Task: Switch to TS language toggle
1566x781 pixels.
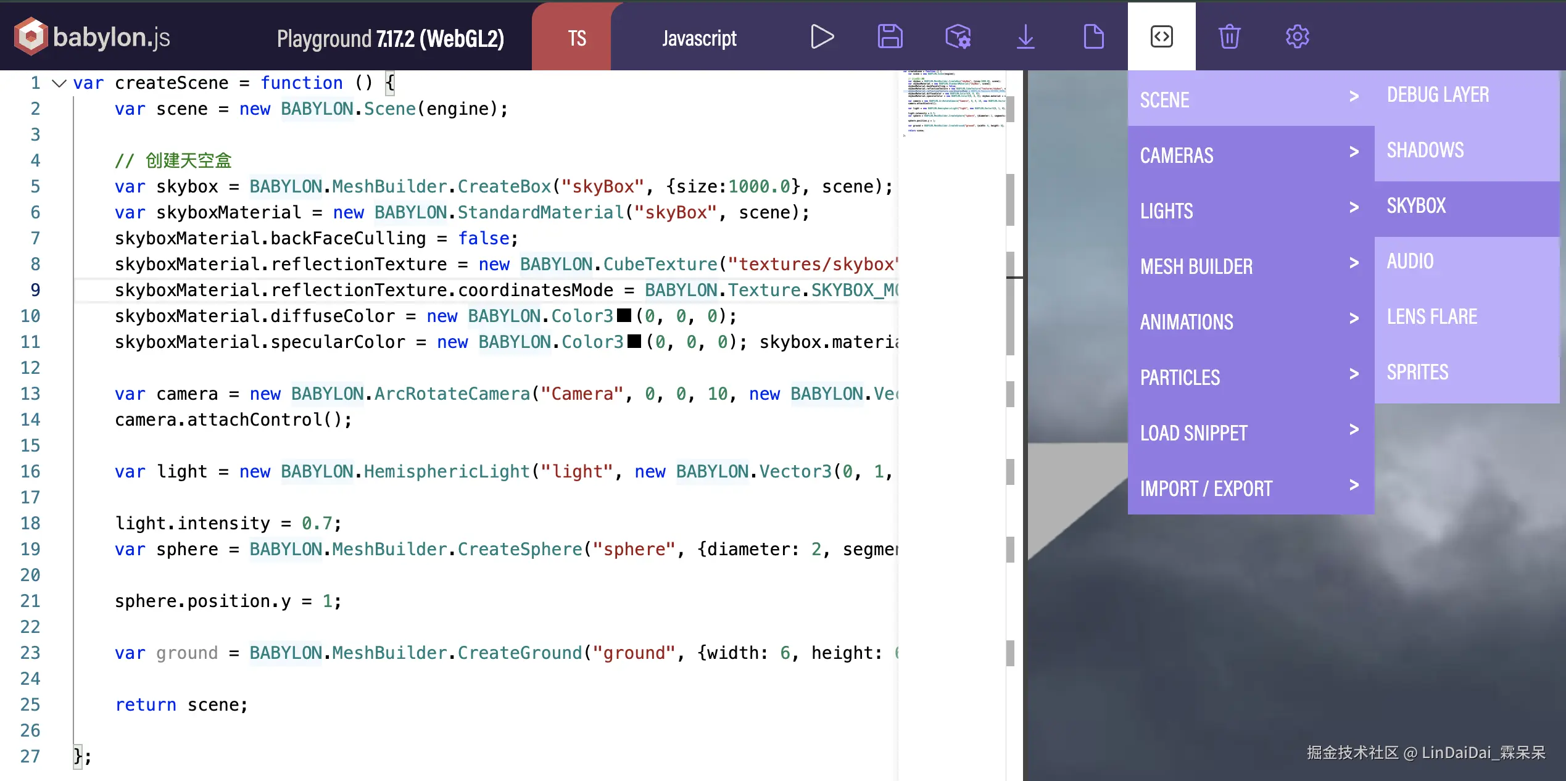Action: (x=576, y=38)
